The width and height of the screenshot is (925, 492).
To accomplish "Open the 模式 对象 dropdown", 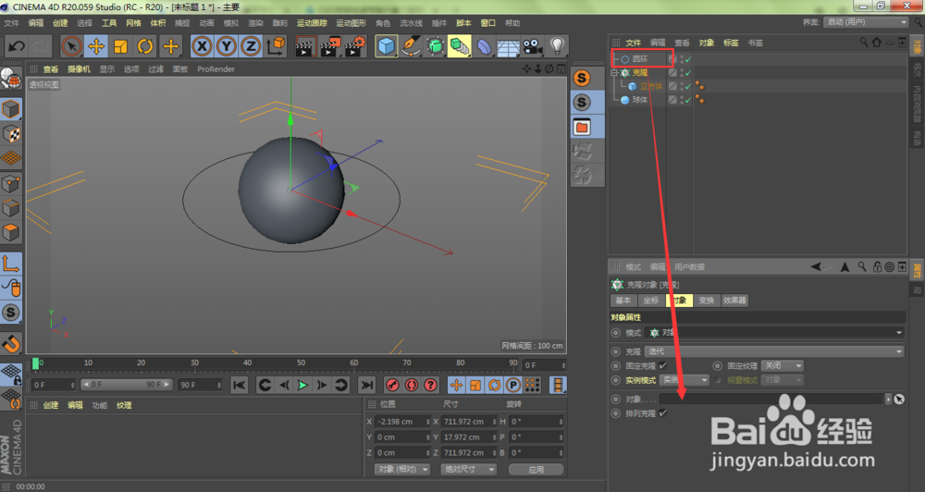I will (x=775, y=333).
